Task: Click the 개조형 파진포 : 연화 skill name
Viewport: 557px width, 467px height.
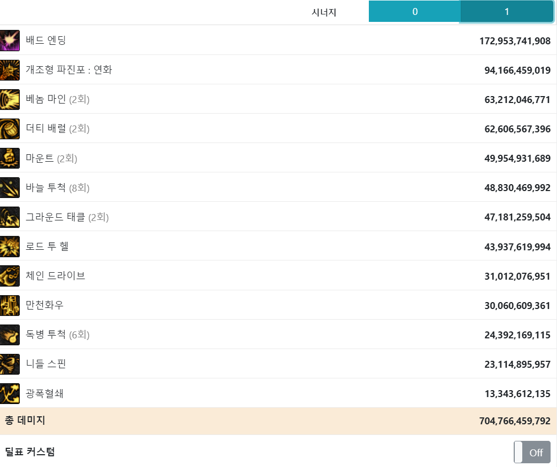Action: coord(69,69)
